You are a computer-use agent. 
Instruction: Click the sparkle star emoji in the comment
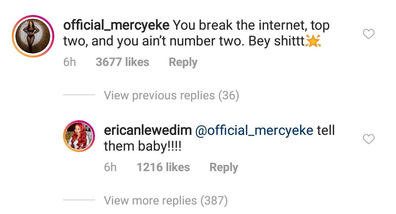point(313,41)
